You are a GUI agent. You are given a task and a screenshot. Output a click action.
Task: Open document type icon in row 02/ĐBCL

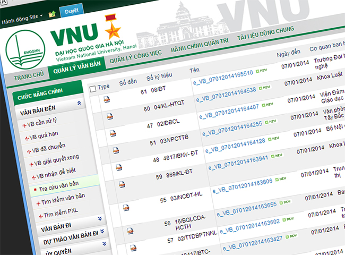113,133
